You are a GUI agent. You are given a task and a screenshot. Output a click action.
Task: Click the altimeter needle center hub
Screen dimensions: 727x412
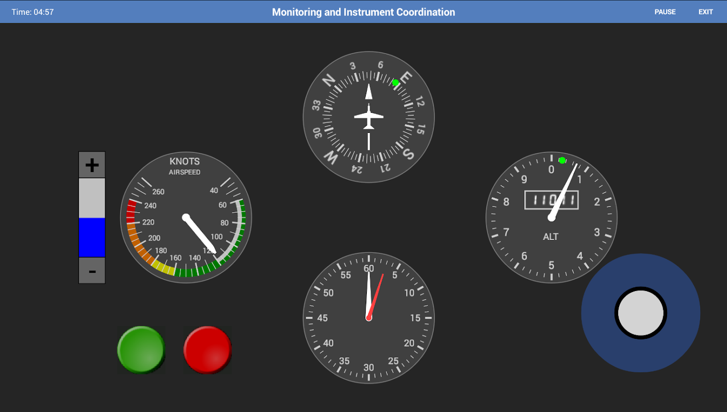[x=551, y=218]
